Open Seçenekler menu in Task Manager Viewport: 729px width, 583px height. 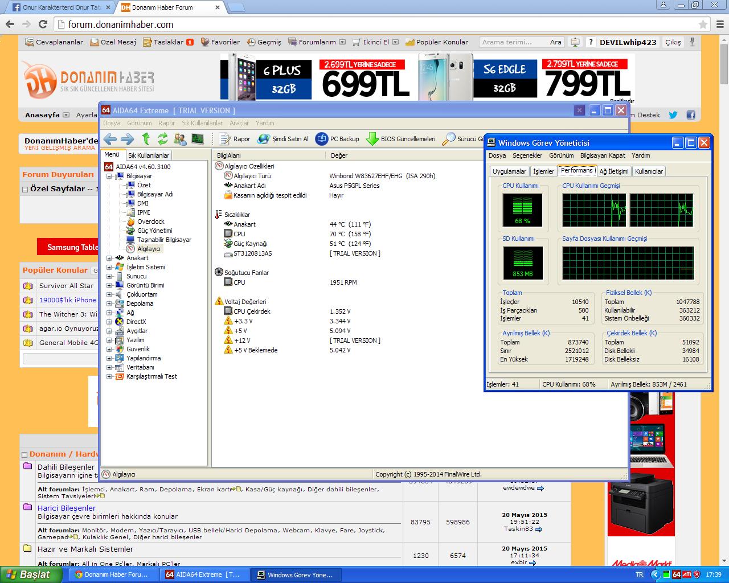coord(527,155)
